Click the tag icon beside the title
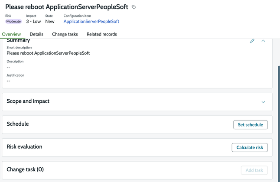 click(x=134, y=7)
